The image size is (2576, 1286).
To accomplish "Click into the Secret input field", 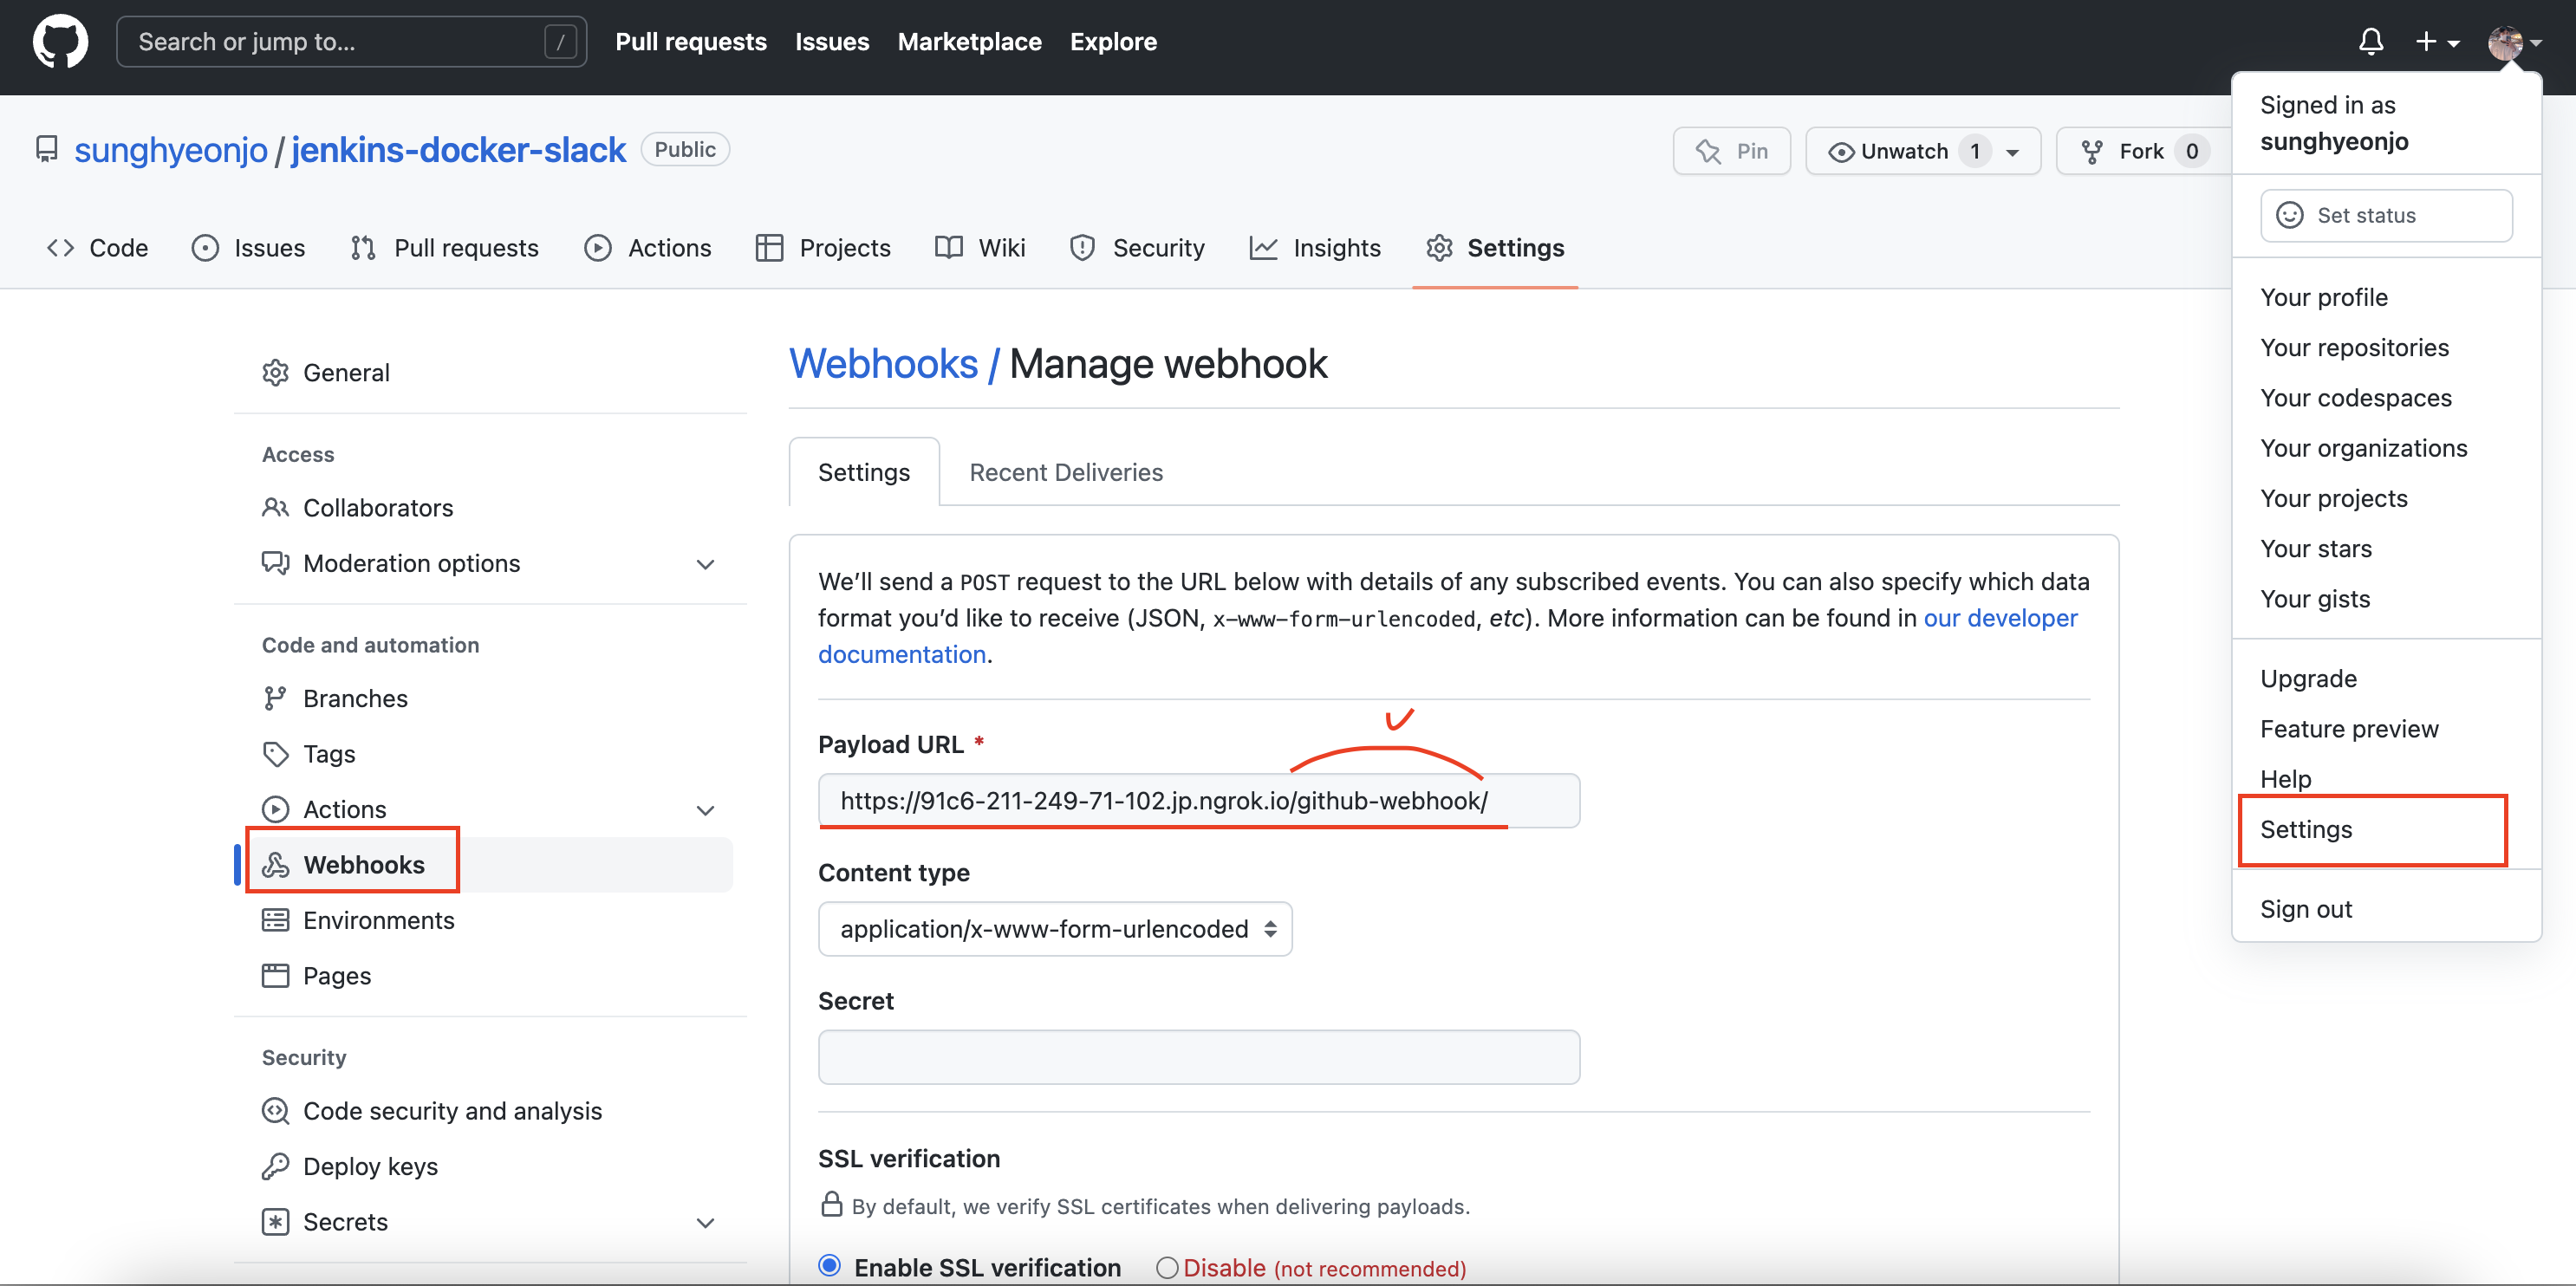I will [1198, 1057].
